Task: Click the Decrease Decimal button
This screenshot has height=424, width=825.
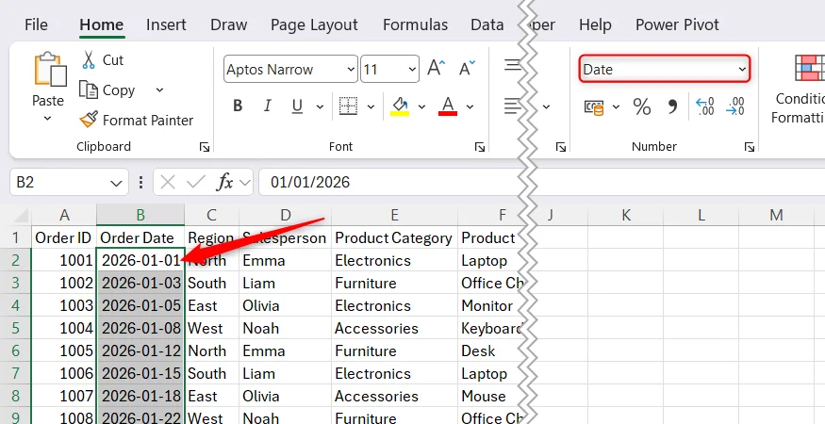Action: coord(735,106)
